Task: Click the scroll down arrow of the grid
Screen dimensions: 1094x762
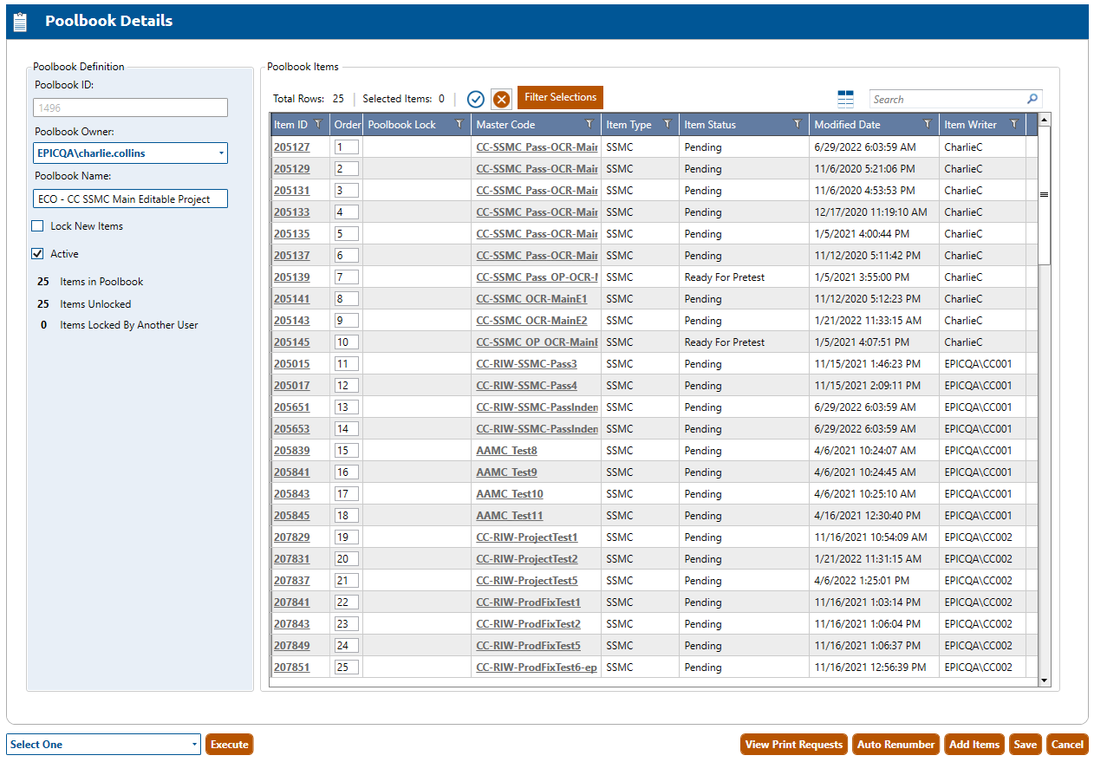Action: coord(1044,681)
